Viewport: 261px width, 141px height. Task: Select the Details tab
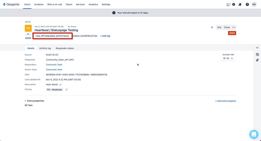click(x=31, y=48)
